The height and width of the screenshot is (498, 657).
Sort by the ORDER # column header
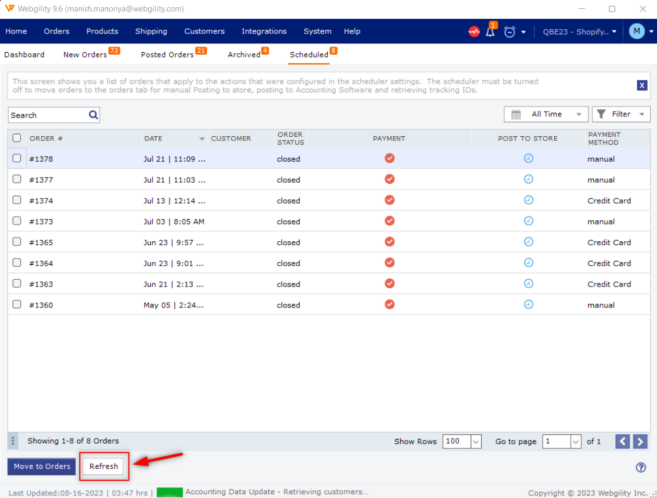click(46, 138)
